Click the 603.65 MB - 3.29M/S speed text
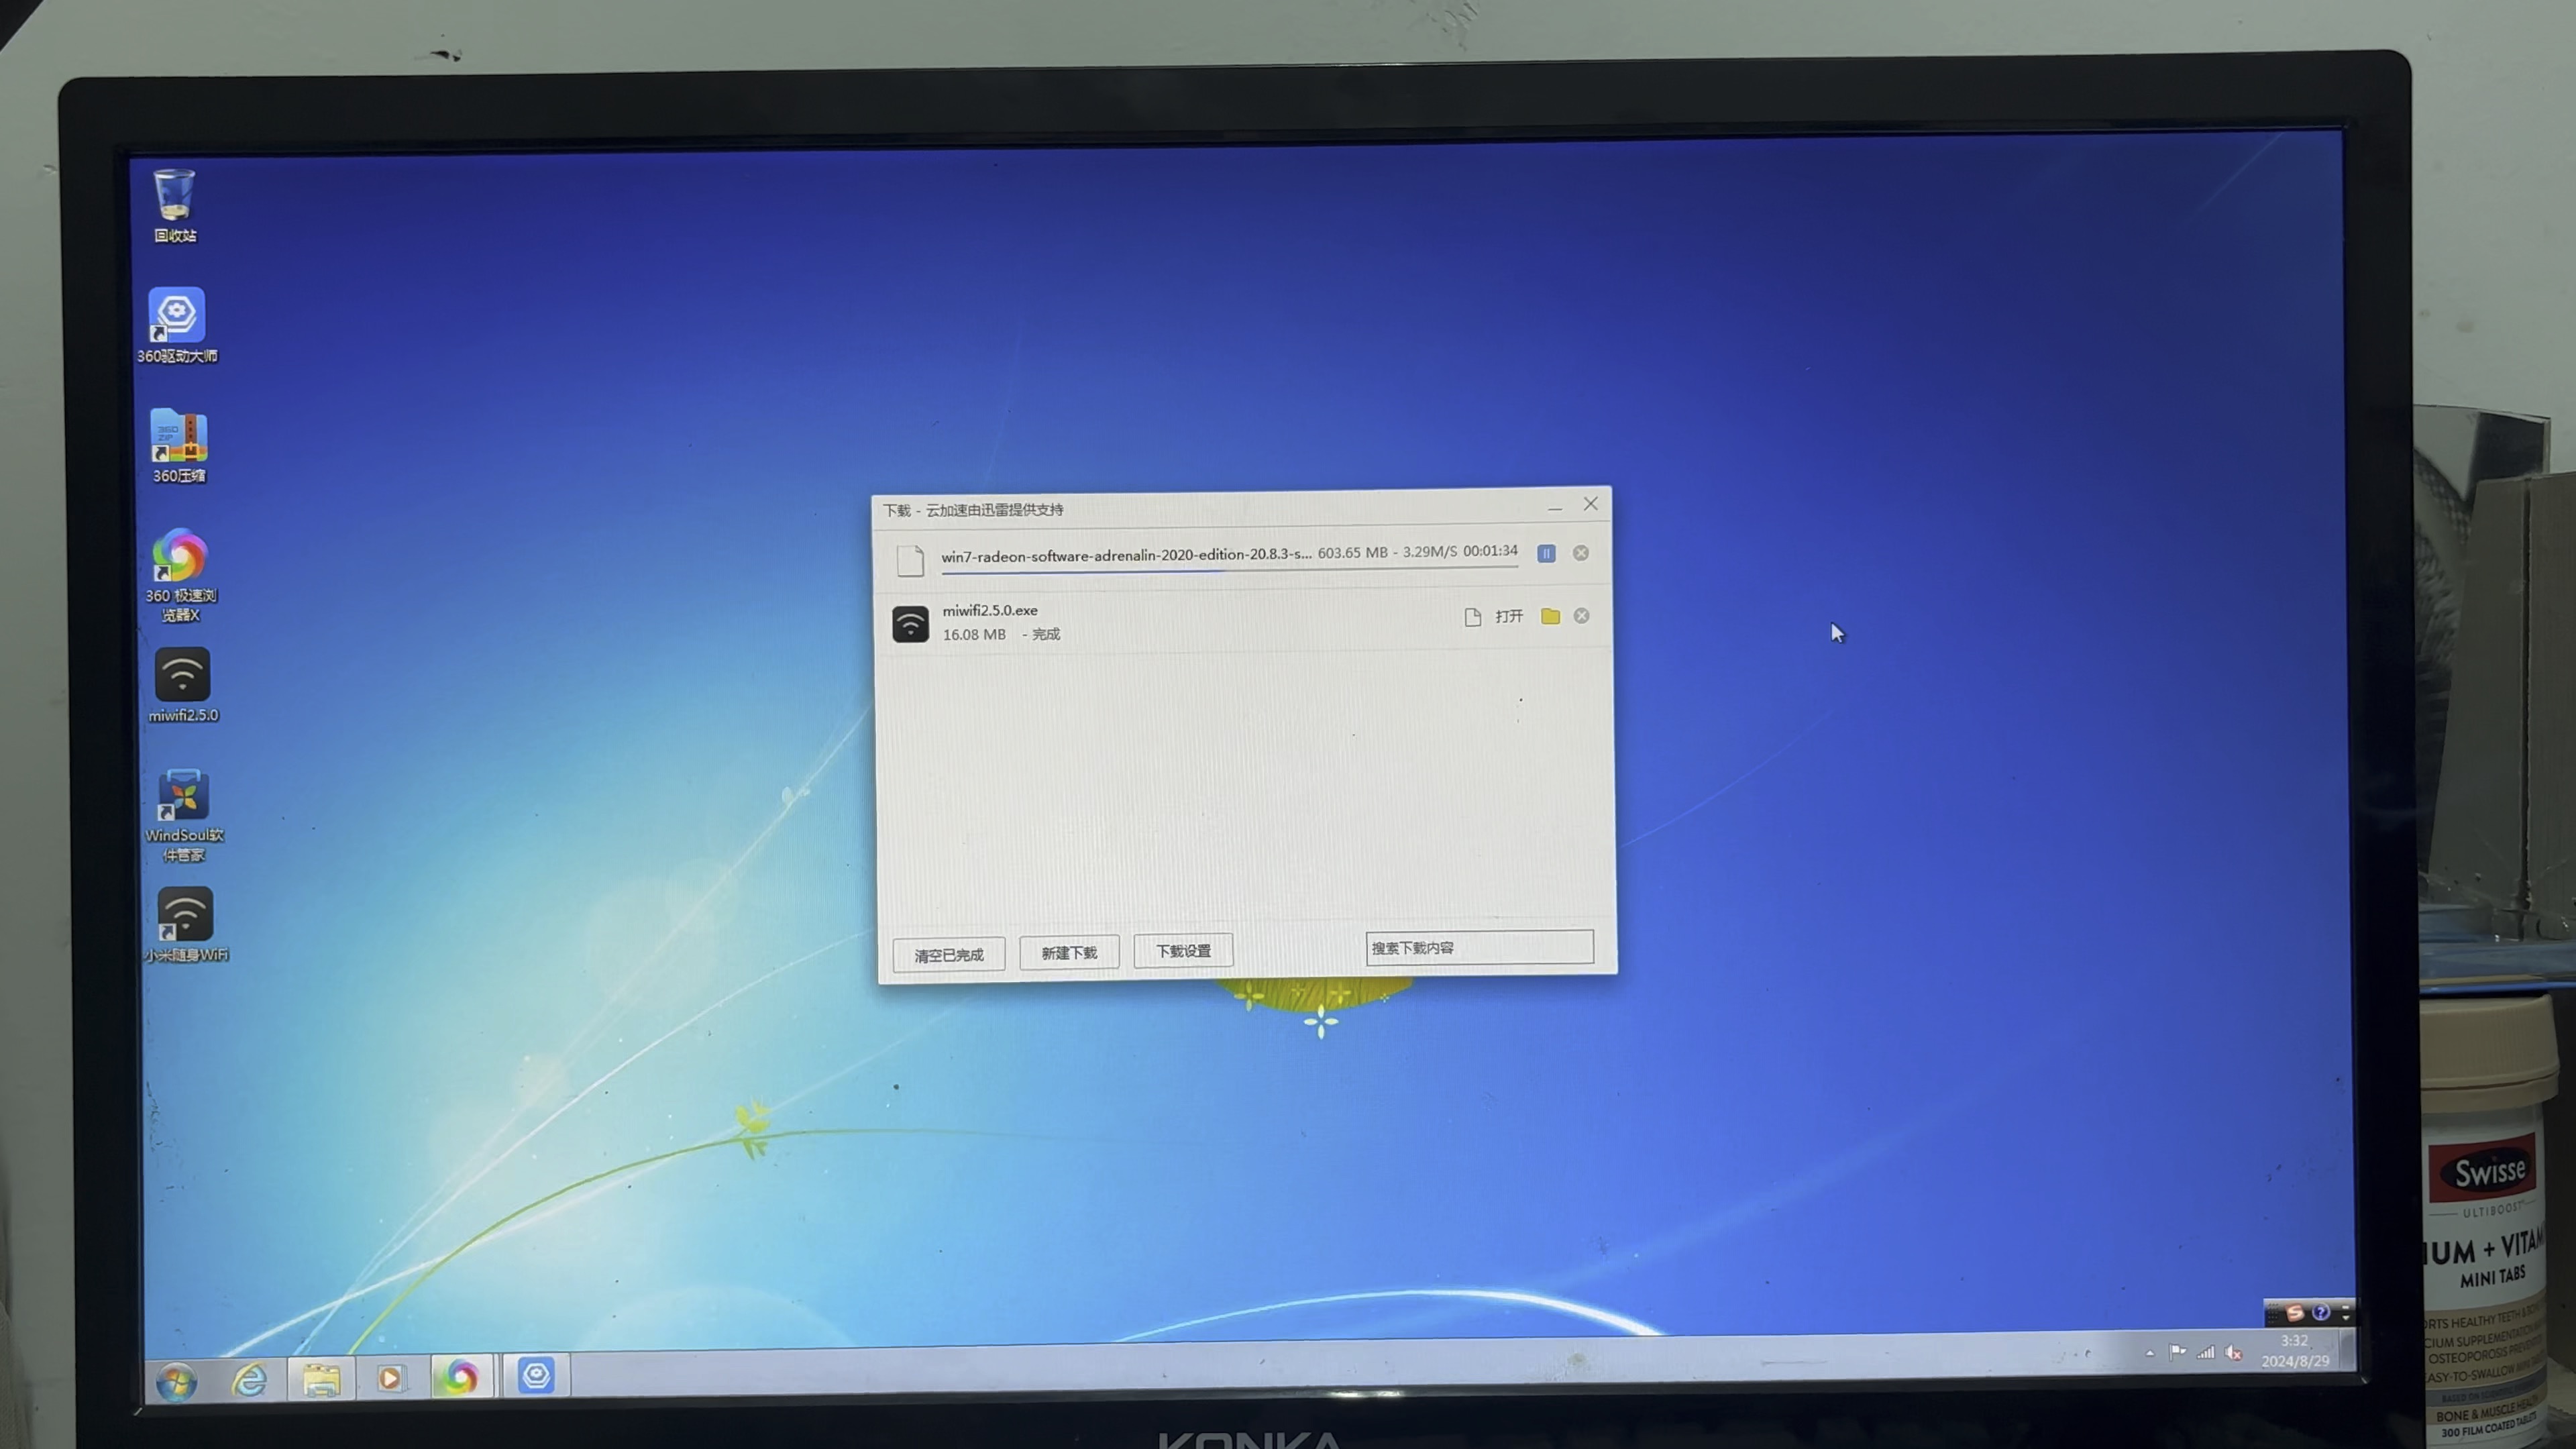 1387,552
